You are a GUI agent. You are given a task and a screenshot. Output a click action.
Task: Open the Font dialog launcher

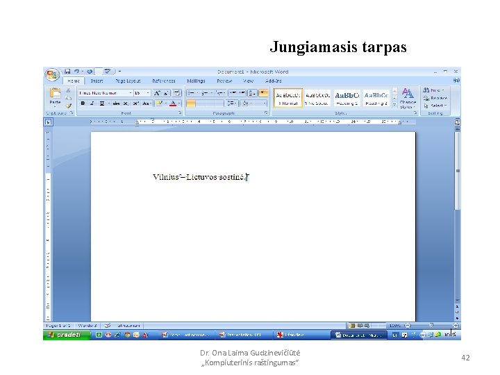(180, 113)
